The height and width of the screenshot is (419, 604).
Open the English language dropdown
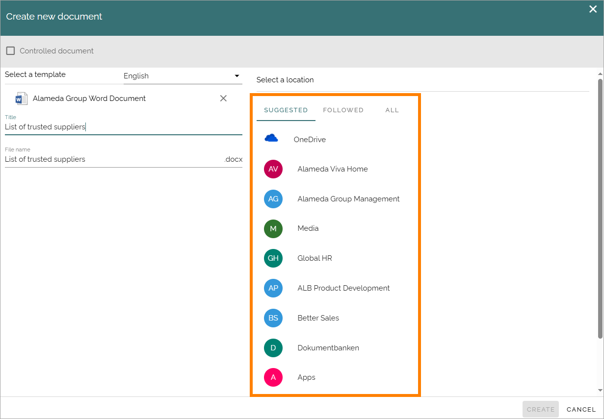(x=183, y=76)
